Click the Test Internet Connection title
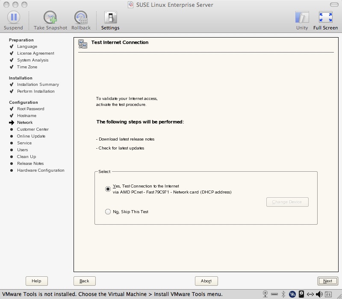This screenshot has width=342, height=299. pos(120,42)
